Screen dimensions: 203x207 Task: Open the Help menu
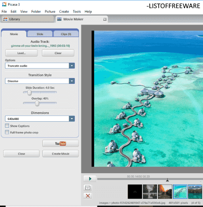pyautogui.click(x=88, y=11)
